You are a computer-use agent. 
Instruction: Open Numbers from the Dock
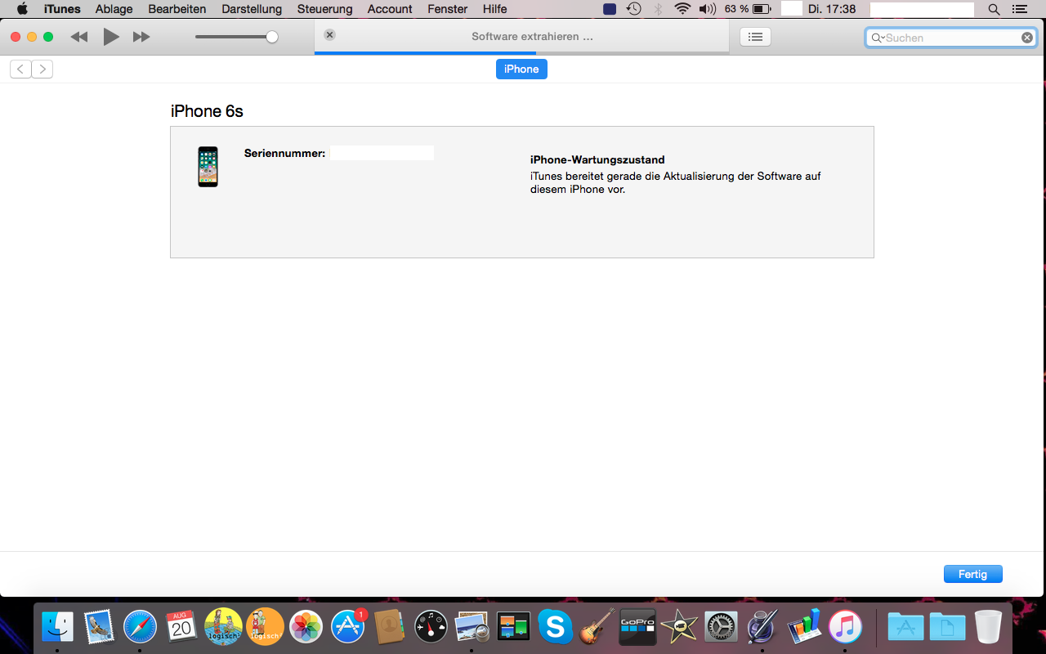[x=804, y=627]
